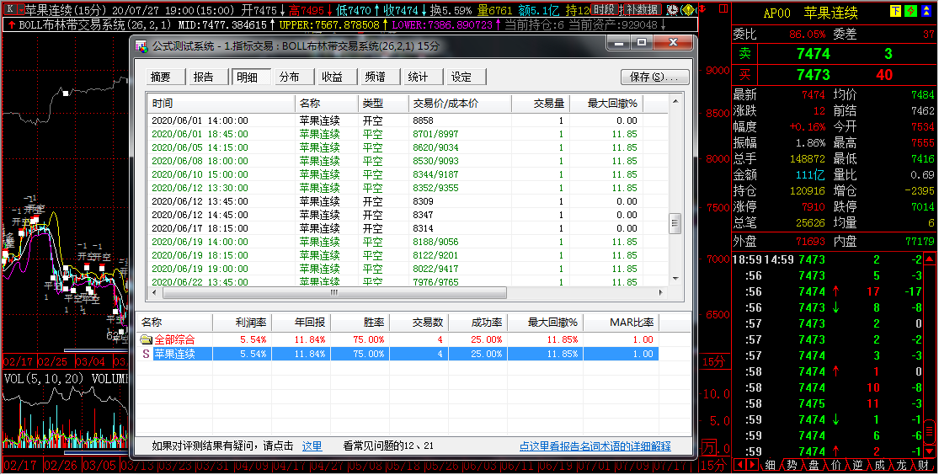Click the green lightning bolt icon
939x475 pixels.
tap(909, 11)
